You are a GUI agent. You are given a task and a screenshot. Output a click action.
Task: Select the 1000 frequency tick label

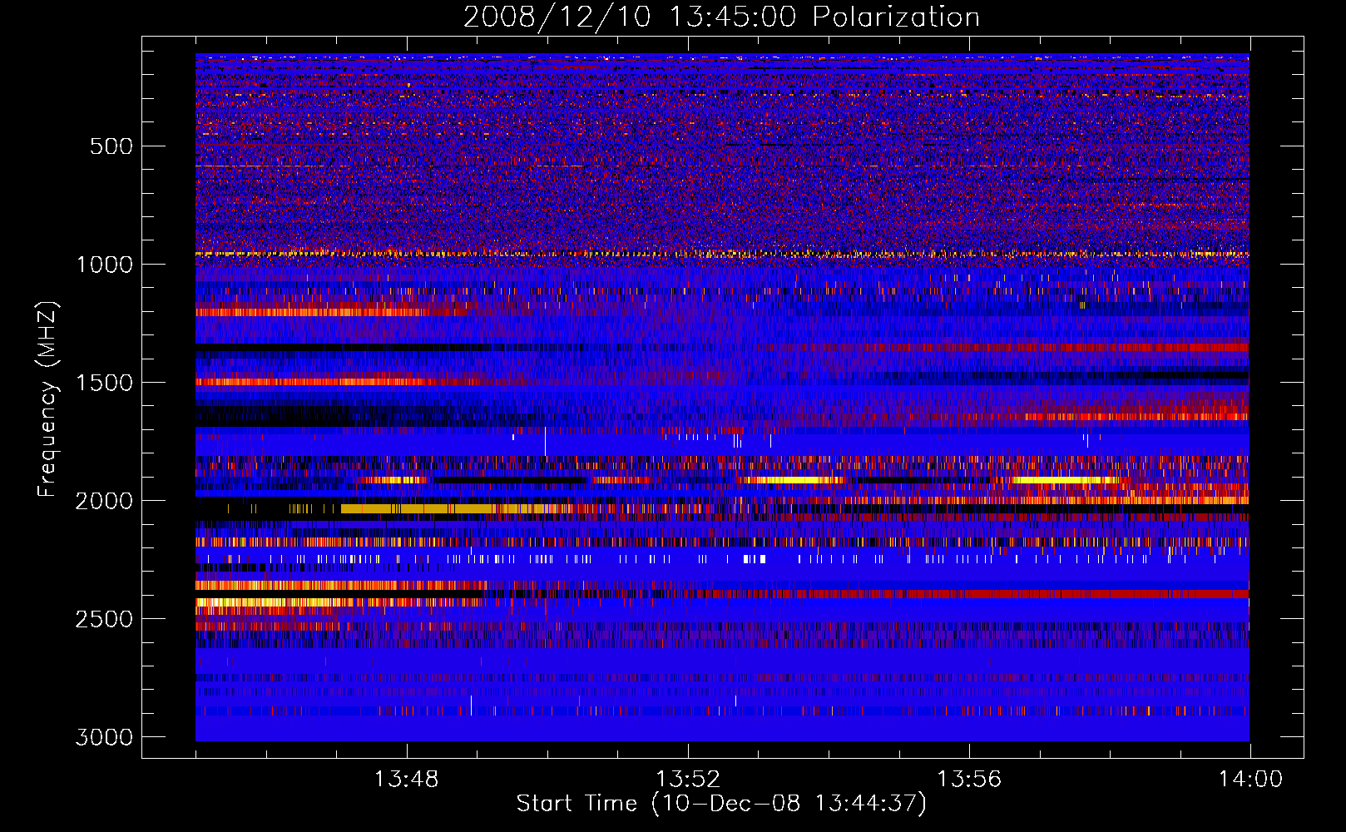coord(104,265)
